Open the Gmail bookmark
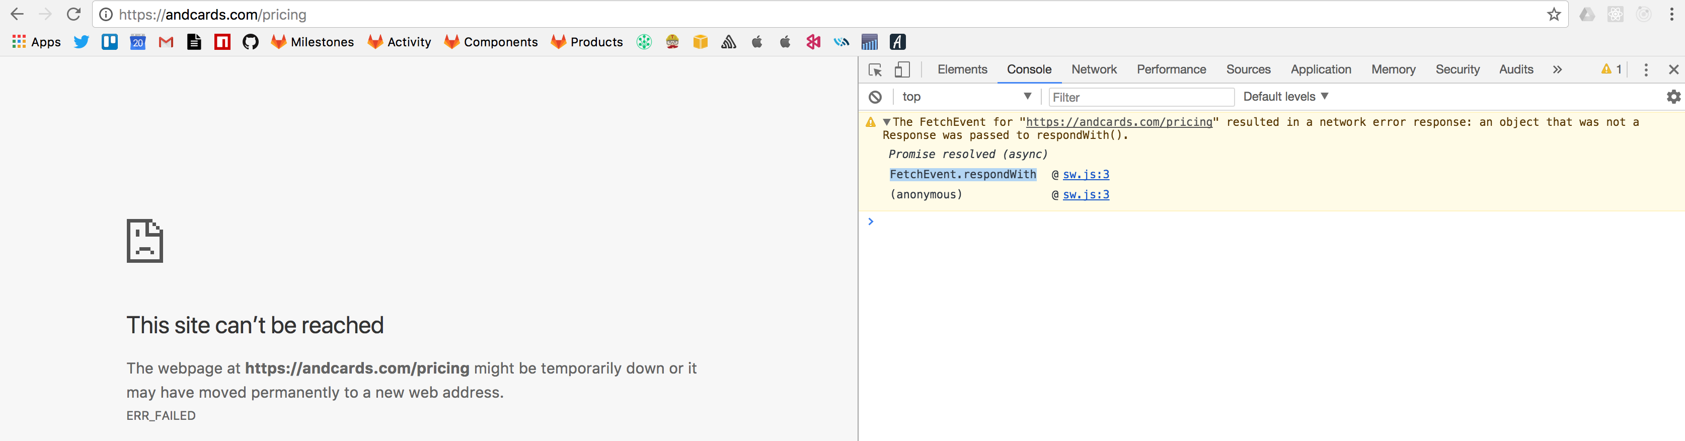Image resolution: width=1685 pixels, height=441 pixels. pyautogui.click(x=166, y=42)
